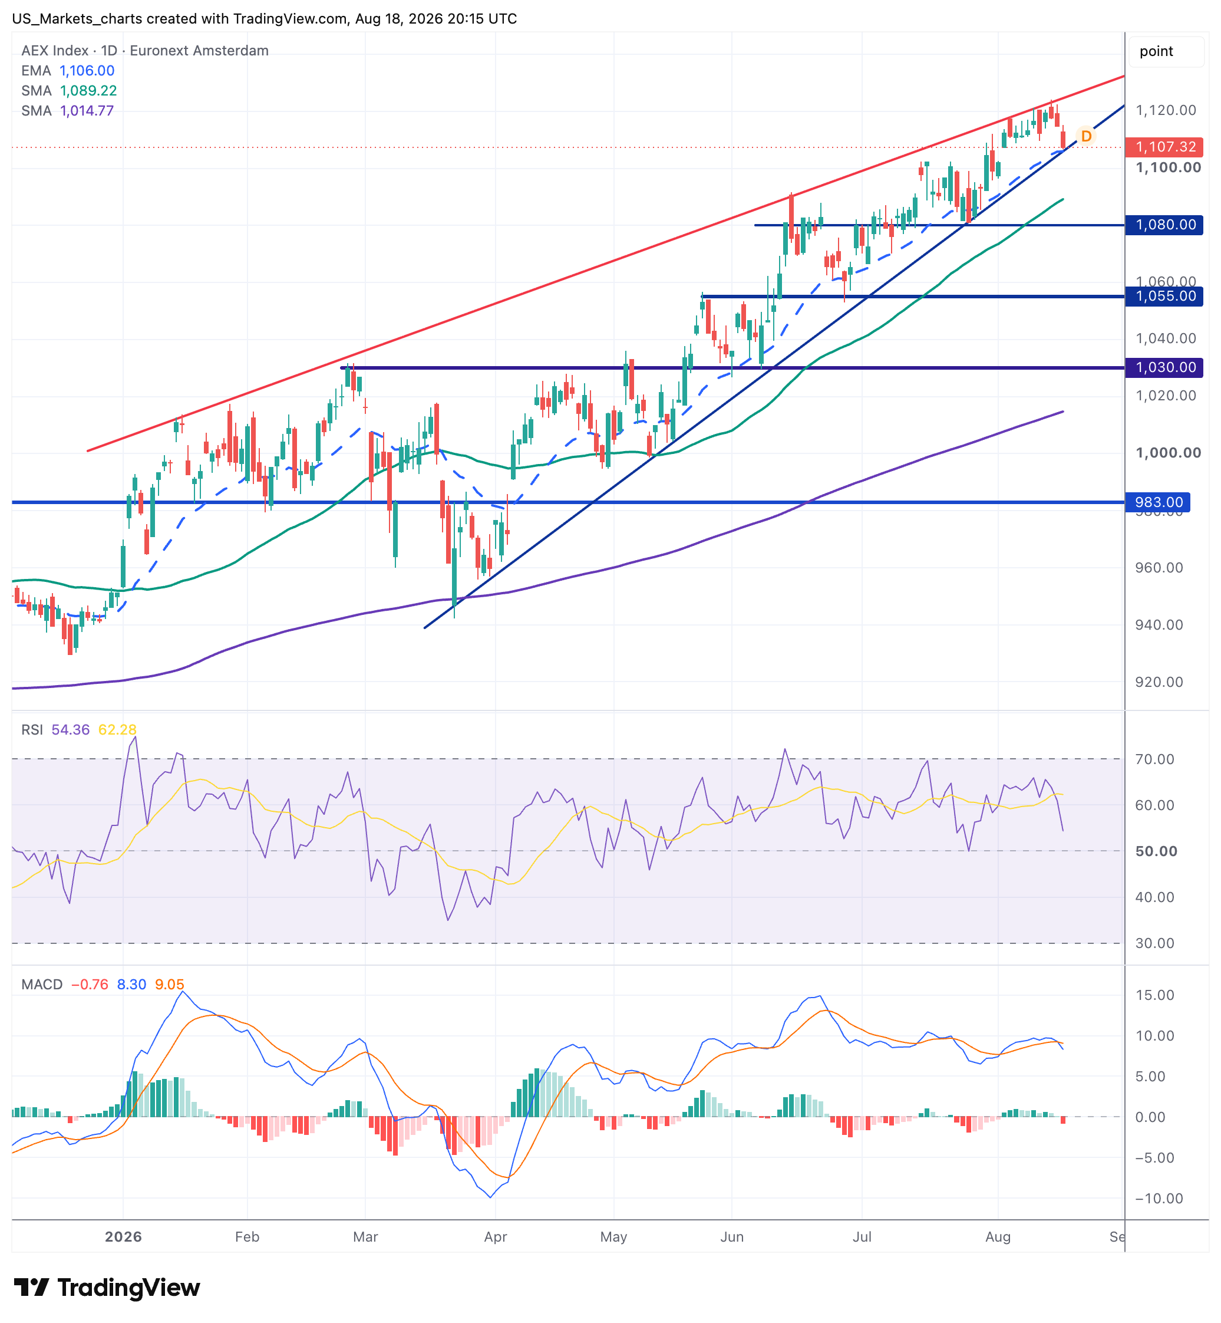Select the red 1,107.32 current price label

click(1164, 147)
